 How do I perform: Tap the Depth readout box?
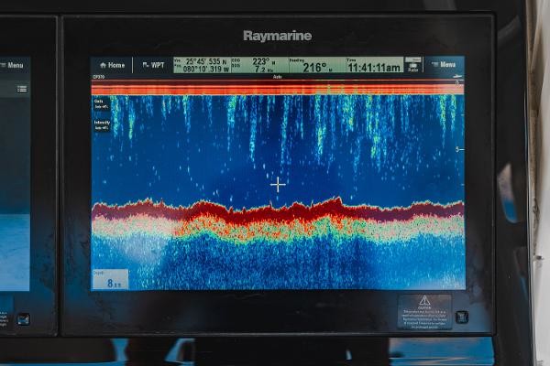pyautogui.click(x=110, y=279)
